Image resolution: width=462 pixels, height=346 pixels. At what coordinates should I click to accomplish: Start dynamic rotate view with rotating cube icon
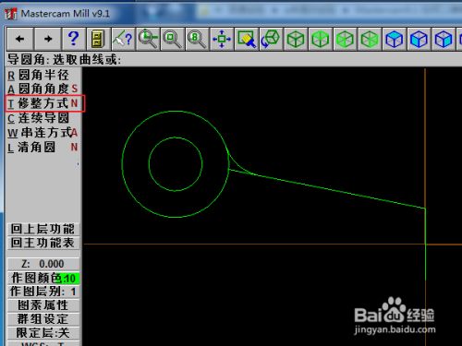(271, 39)
